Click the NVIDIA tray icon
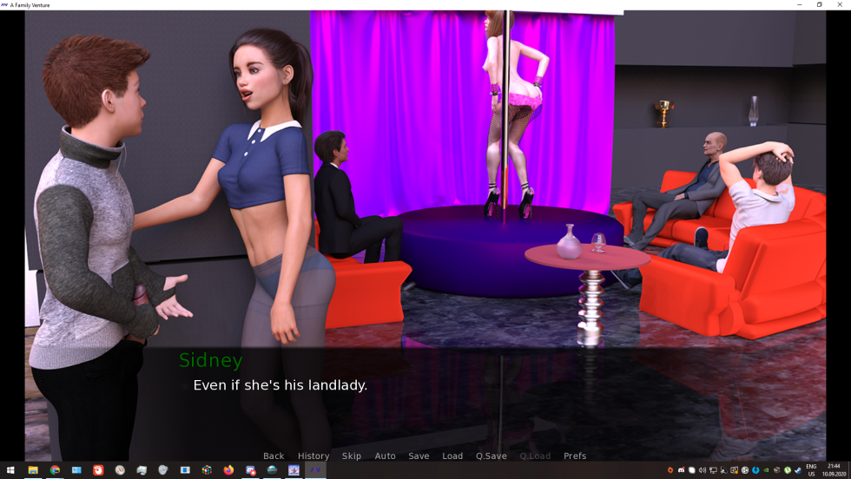Screen dimensions: 851x479 pos(766,470)
